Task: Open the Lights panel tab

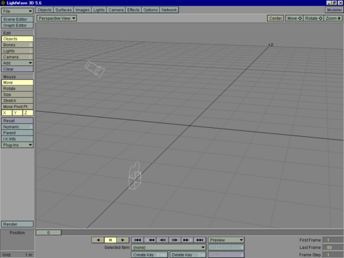Action: point(99,10)
